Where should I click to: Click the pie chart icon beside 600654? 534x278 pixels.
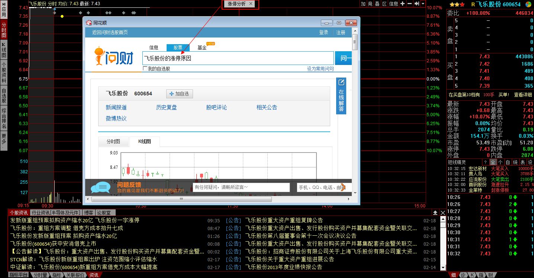[528, 4]
